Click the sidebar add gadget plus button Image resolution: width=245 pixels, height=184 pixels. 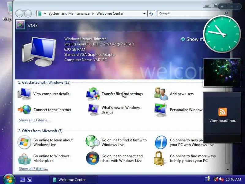(x=222, y=6)
